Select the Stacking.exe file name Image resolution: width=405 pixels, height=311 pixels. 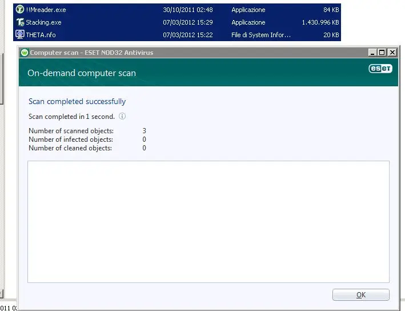43,22
